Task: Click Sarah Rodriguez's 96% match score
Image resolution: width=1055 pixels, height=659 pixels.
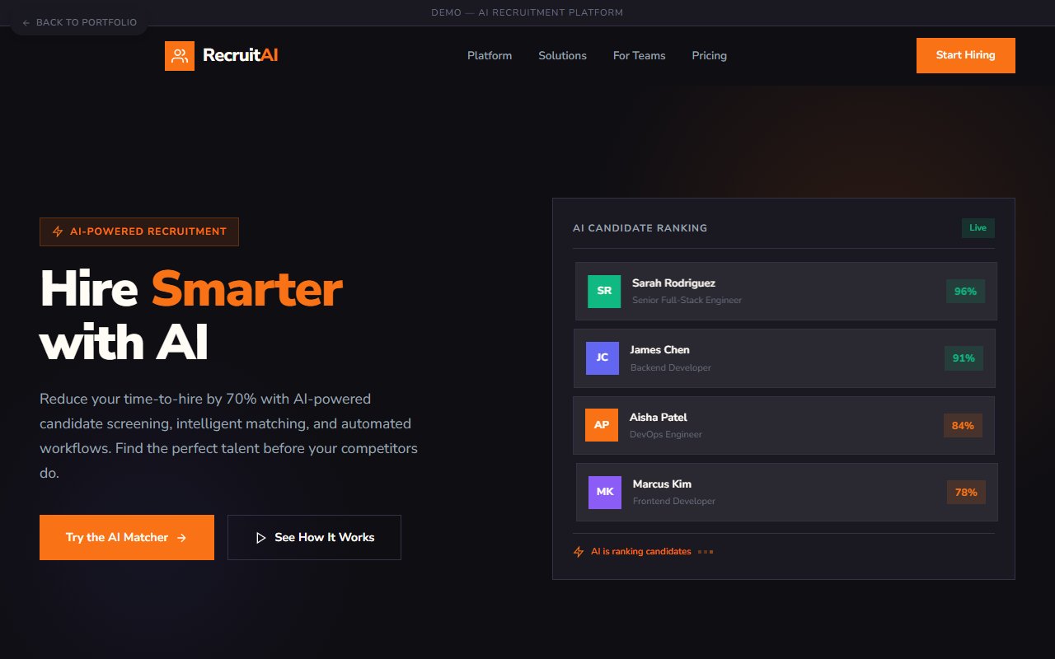Action: click(x=964, y=291)
